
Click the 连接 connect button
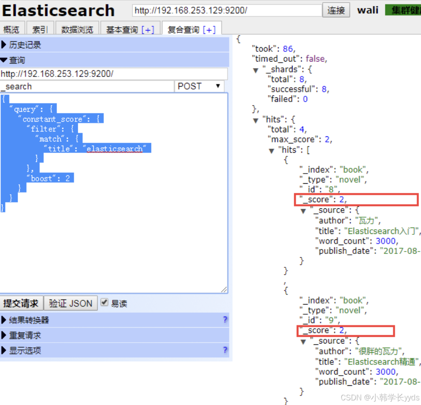pos(336,10)
